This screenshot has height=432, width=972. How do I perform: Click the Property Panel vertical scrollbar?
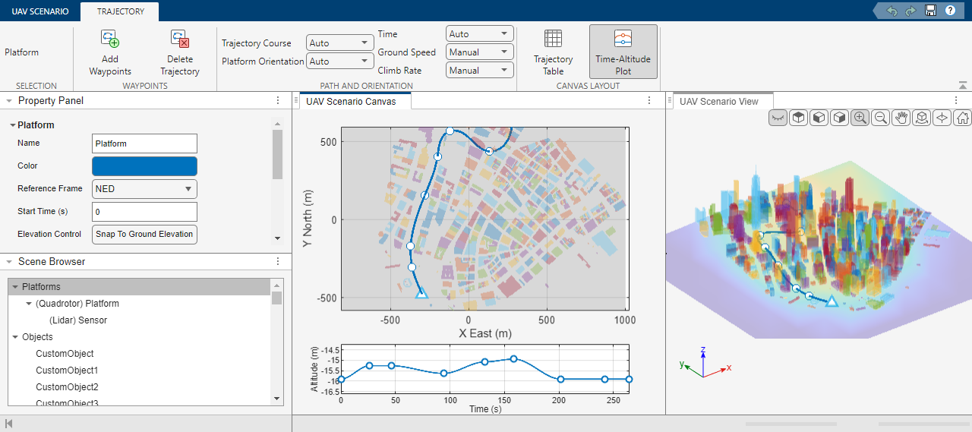tap(277, 154)
